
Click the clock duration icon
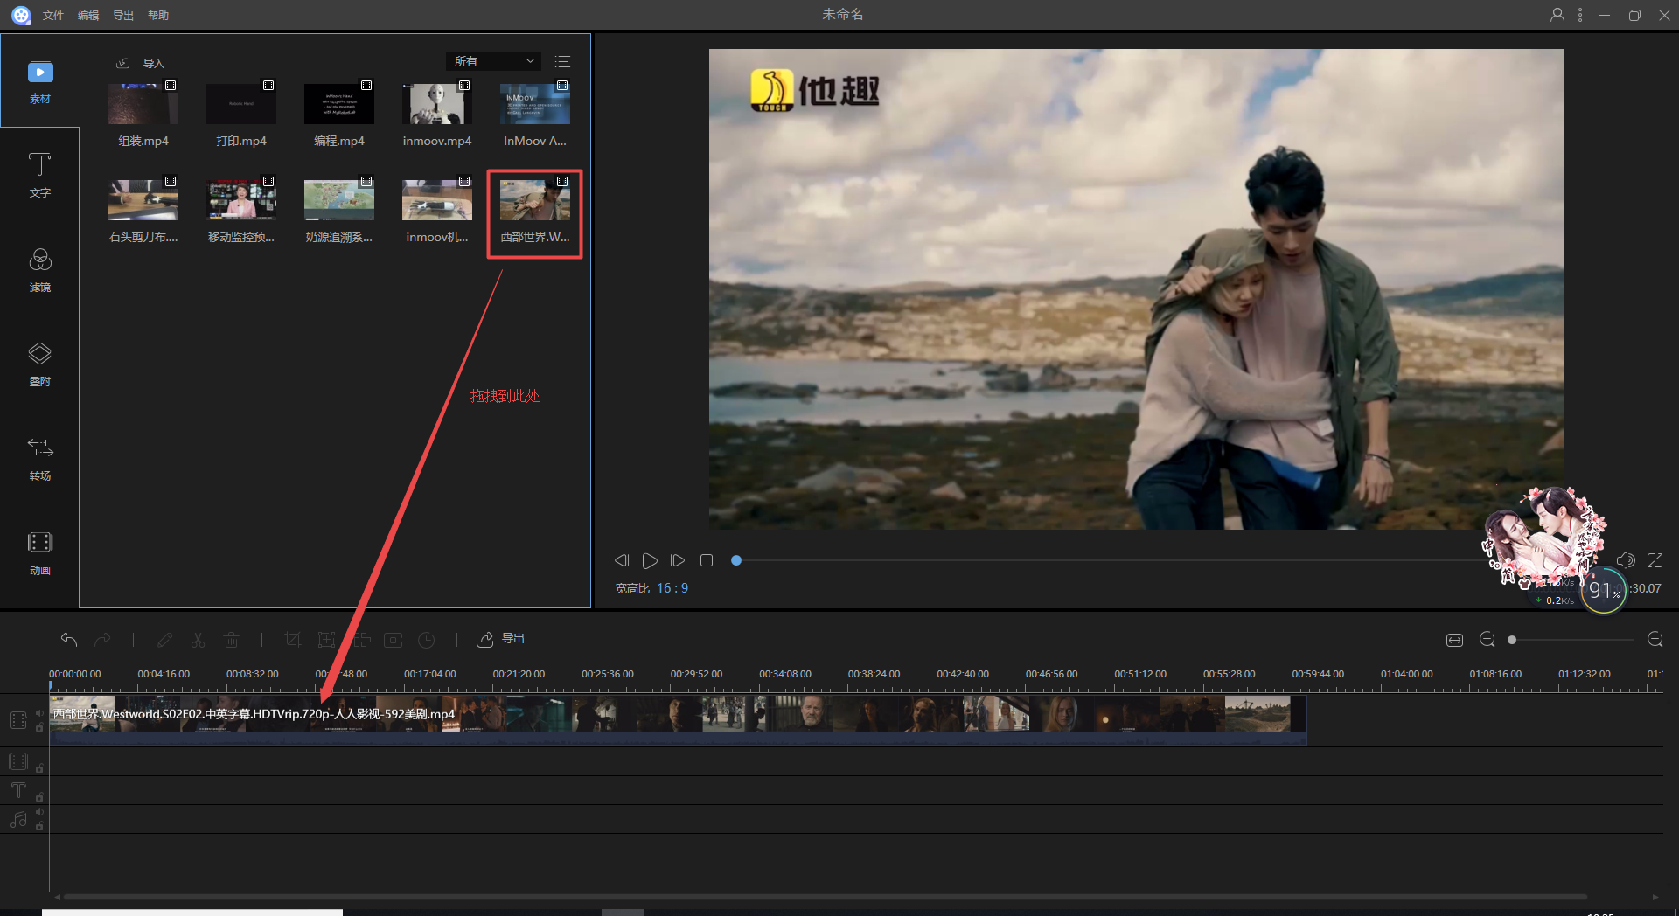(x=427, y=640)
